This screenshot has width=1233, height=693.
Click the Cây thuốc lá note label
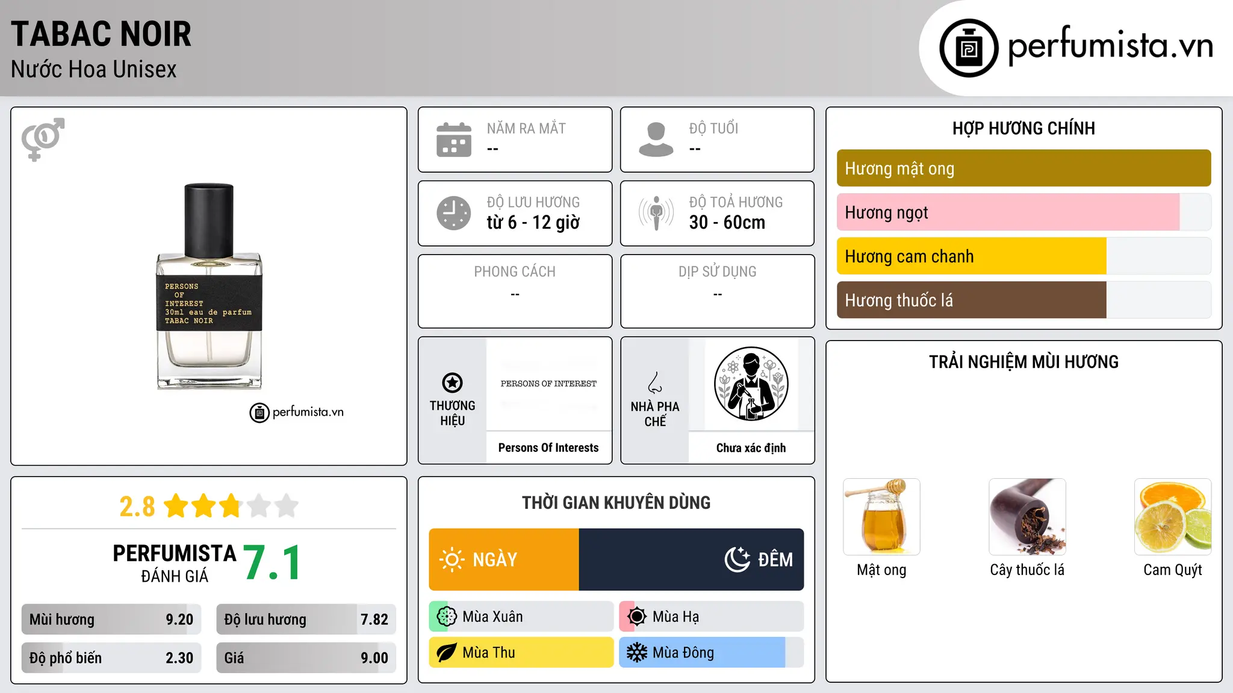(x=1027, y=570)
